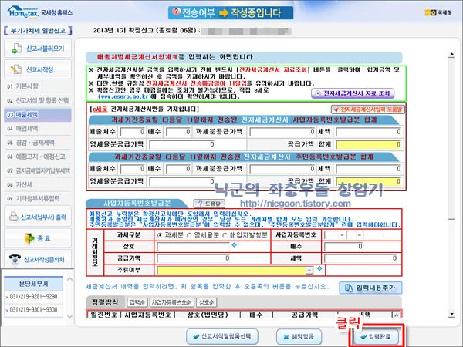
Task: Click the 세액 field in 거래처정보
Action: tap(361, 258)
